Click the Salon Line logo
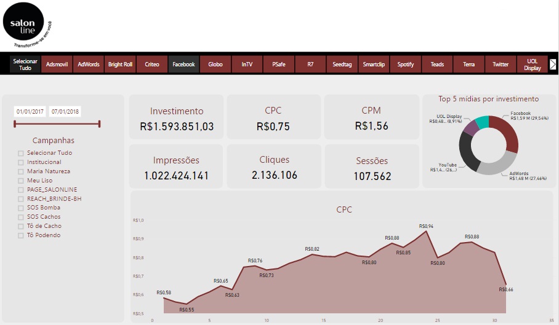The width and height of the screenshot is (559, 325). 27,25
